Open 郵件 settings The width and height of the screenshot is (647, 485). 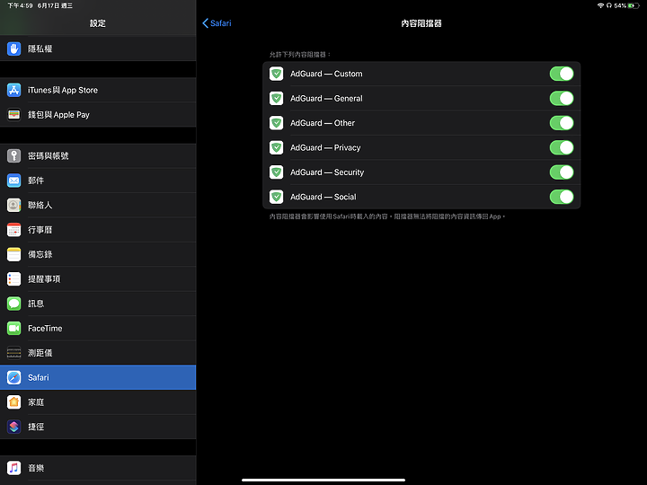[98, 181]
